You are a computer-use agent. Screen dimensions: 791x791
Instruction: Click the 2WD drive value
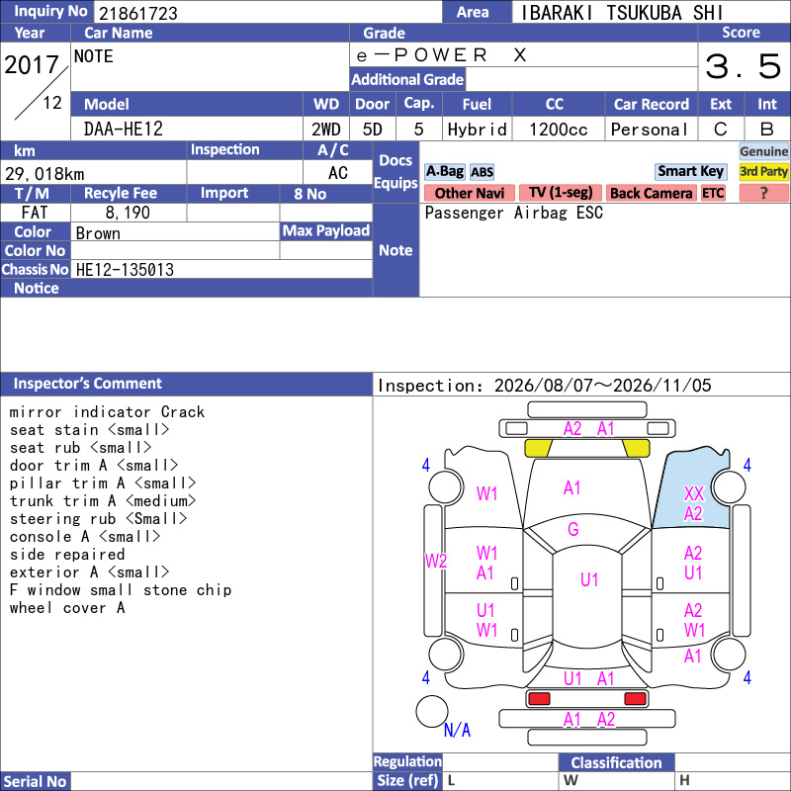[x=326, y=130]
